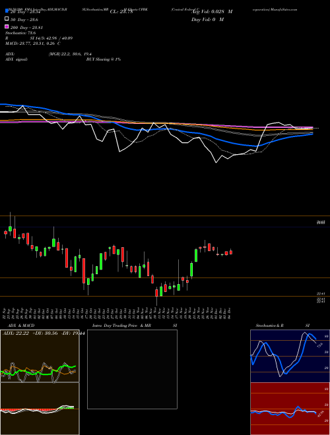The height and width of the screenshot is (435, 330).
Task: Click the '(MGR) 22.2, 30.6, 19.4' ADX values
Action: 70,54
